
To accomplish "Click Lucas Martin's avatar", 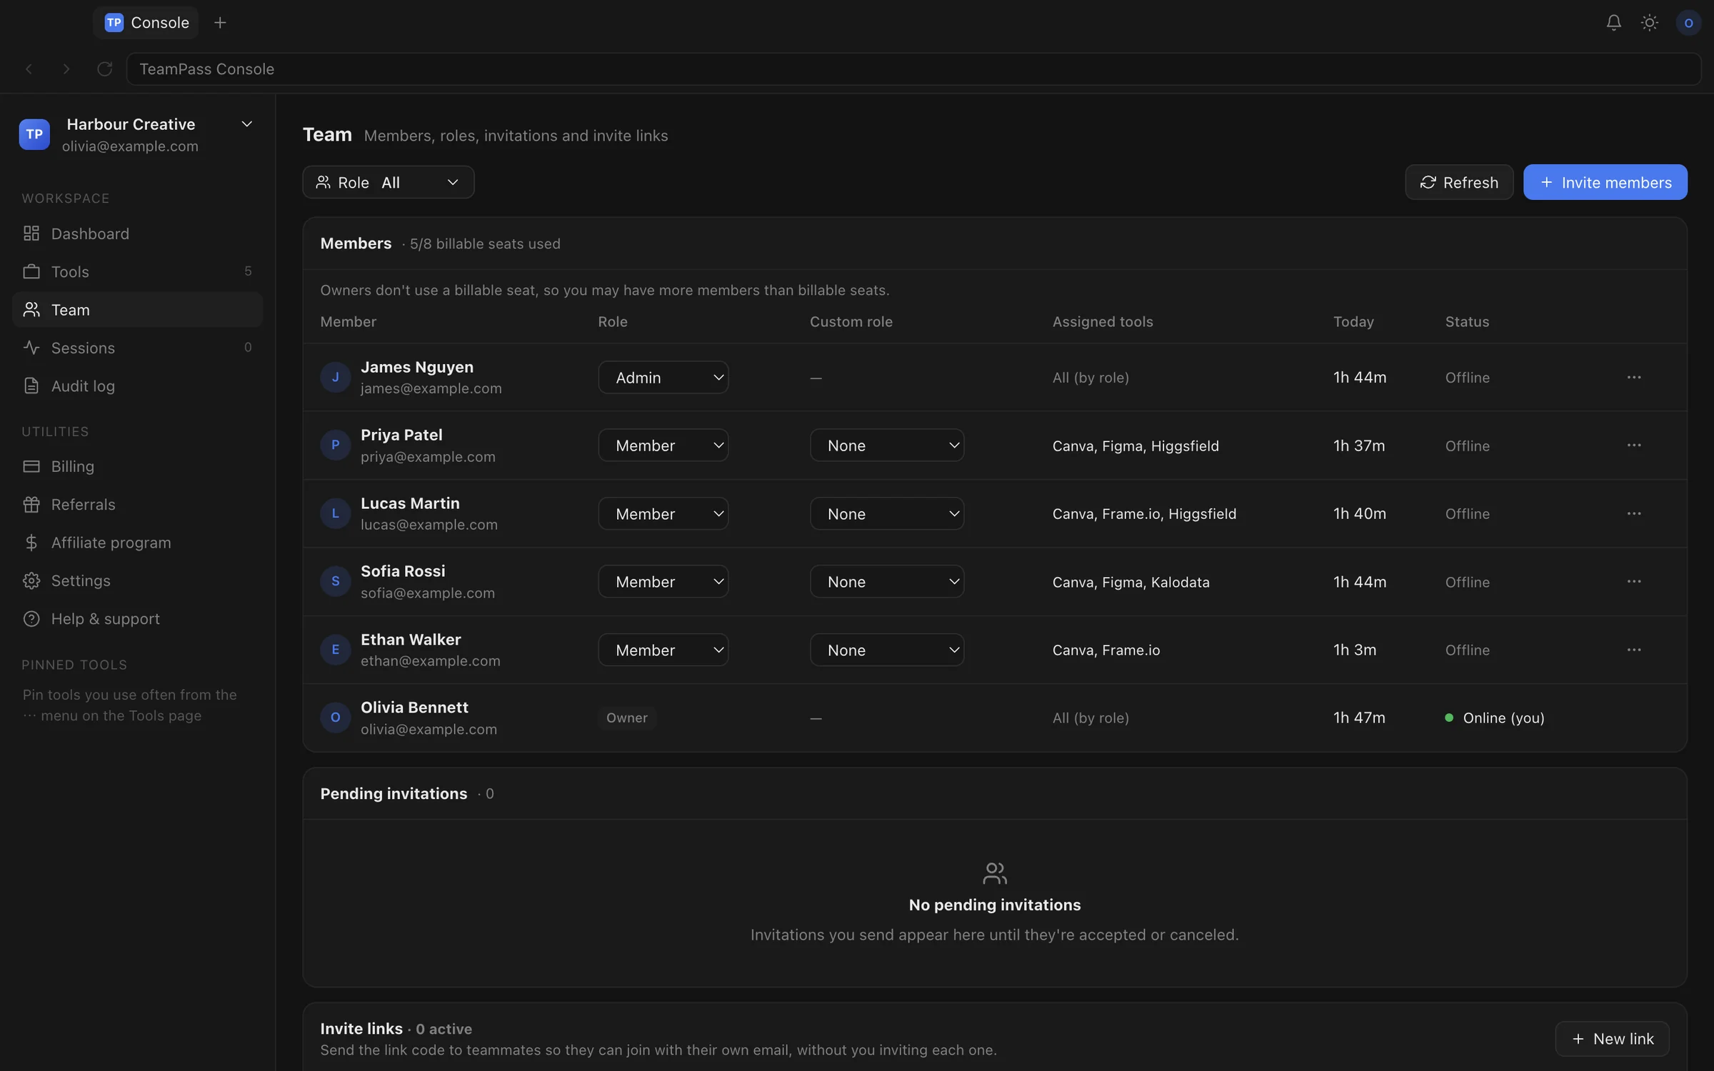I will (335, 513).
